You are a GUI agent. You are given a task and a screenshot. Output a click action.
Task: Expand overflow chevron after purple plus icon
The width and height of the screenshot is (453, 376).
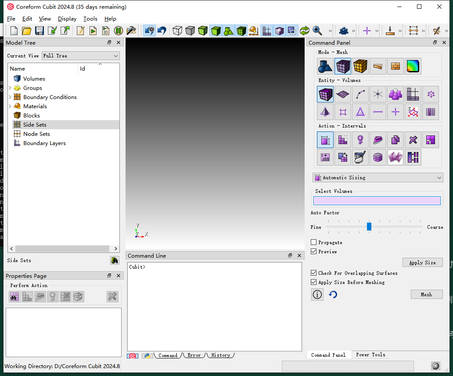(377, 31)
